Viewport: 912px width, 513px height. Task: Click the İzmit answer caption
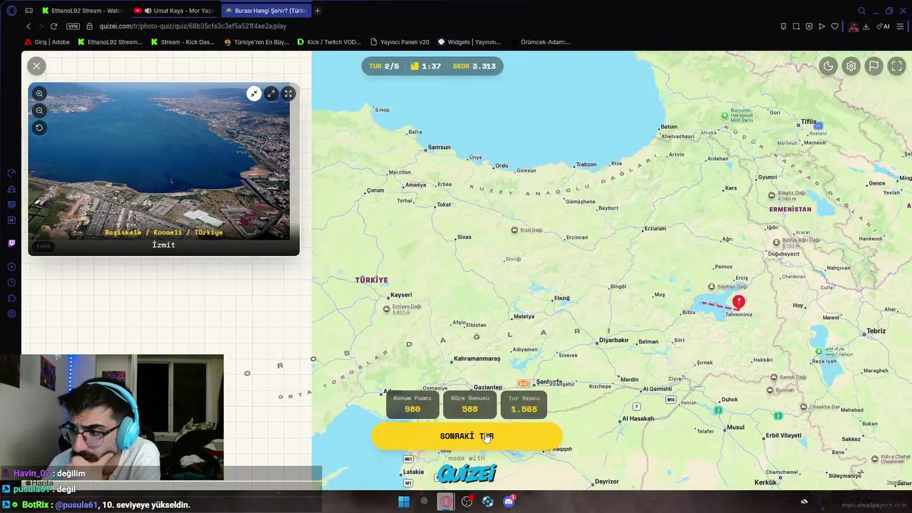163,244
